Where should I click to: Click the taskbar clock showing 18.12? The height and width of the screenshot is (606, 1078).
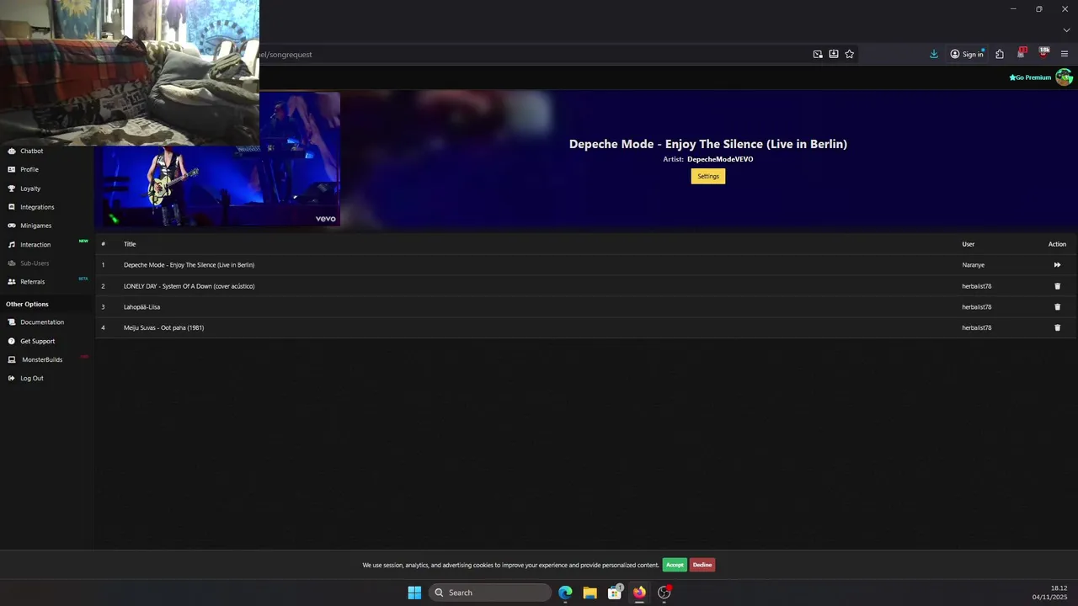pos(1050,593)
